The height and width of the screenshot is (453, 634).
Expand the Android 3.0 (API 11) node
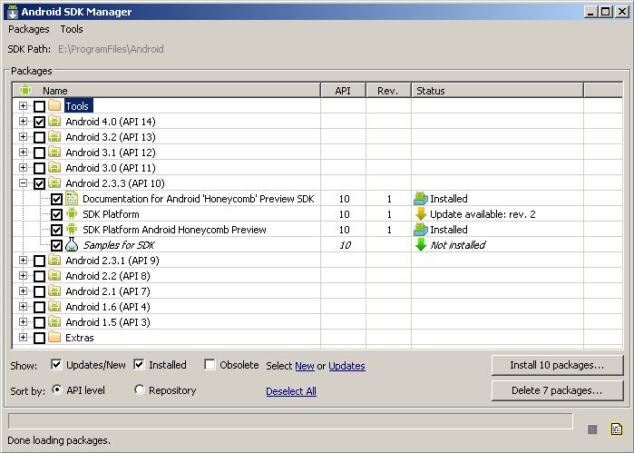coord(23,167)
